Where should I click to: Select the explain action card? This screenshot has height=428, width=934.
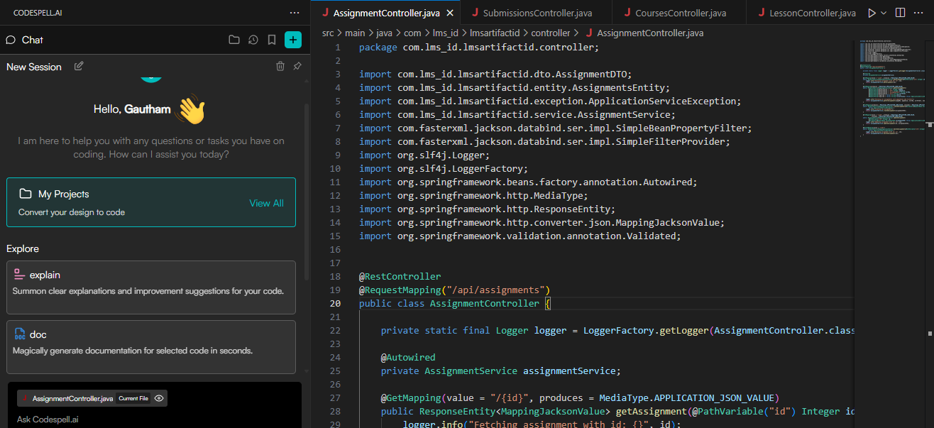click(151, 287)
